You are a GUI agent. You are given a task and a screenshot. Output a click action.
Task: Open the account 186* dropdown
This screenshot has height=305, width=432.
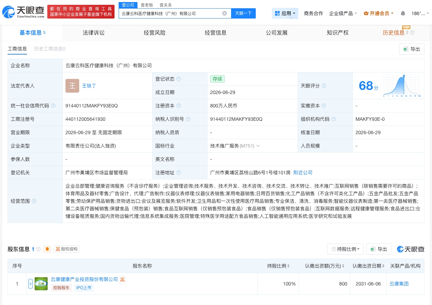[x=420, y=13]
